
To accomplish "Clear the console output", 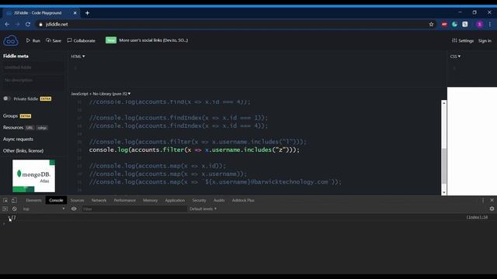I will (14, 208).
